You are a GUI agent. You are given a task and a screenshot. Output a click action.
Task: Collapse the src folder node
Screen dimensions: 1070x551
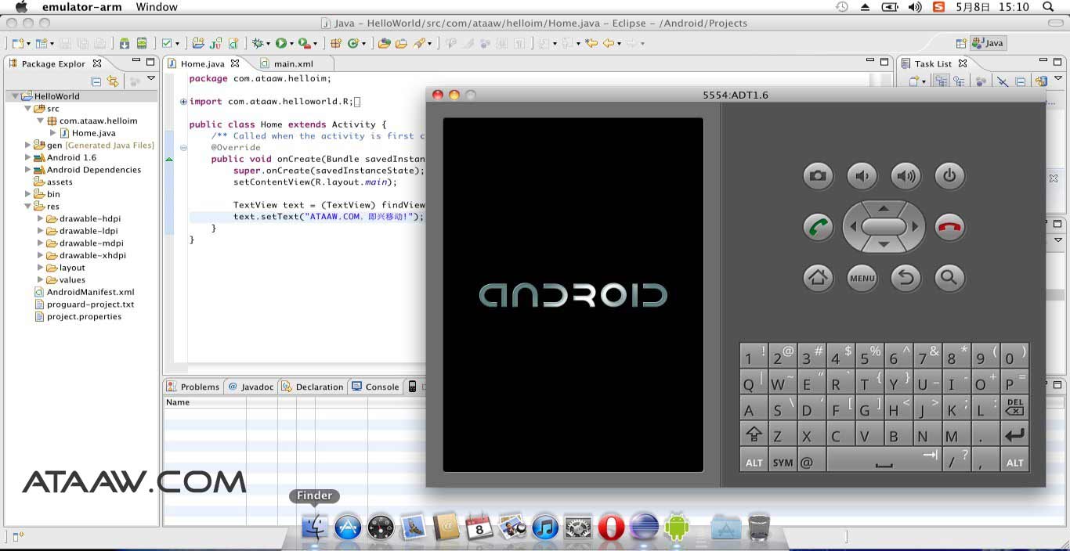pyautogui.click(x=28, y=109)
